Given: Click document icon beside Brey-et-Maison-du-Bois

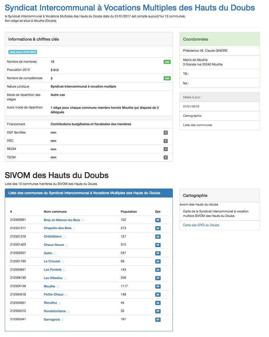Looking at the screenshot, I should (x=83, y=220).
